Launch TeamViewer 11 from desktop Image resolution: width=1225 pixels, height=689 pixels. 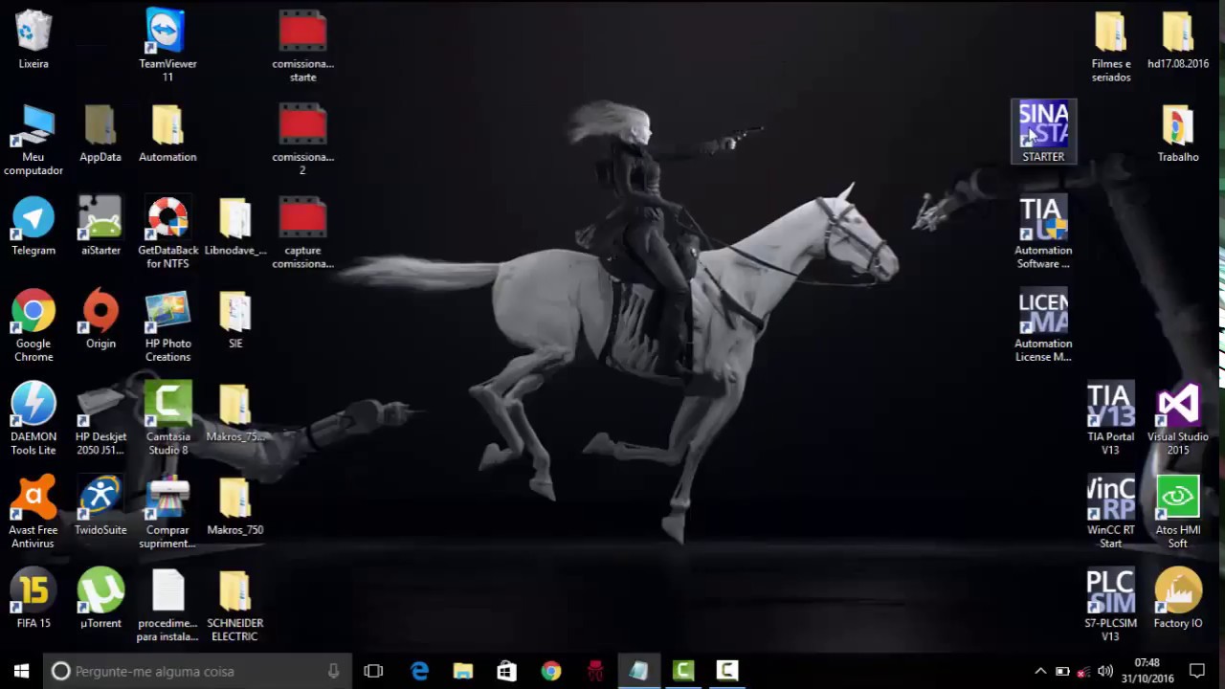click(x=167, y=45)
